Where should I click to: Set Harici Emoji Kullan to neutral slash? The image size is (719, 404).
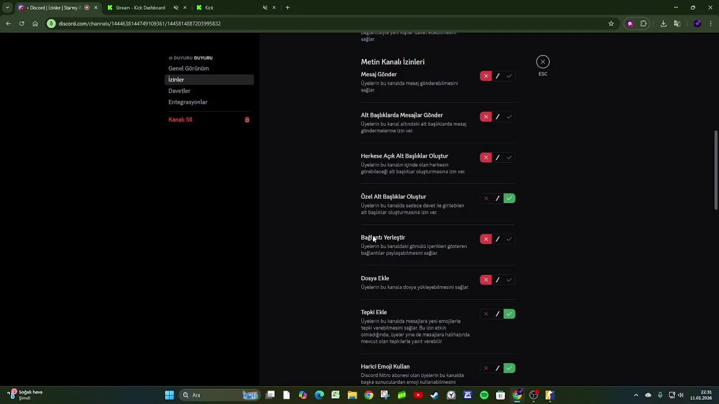click(x=498, y=368)
